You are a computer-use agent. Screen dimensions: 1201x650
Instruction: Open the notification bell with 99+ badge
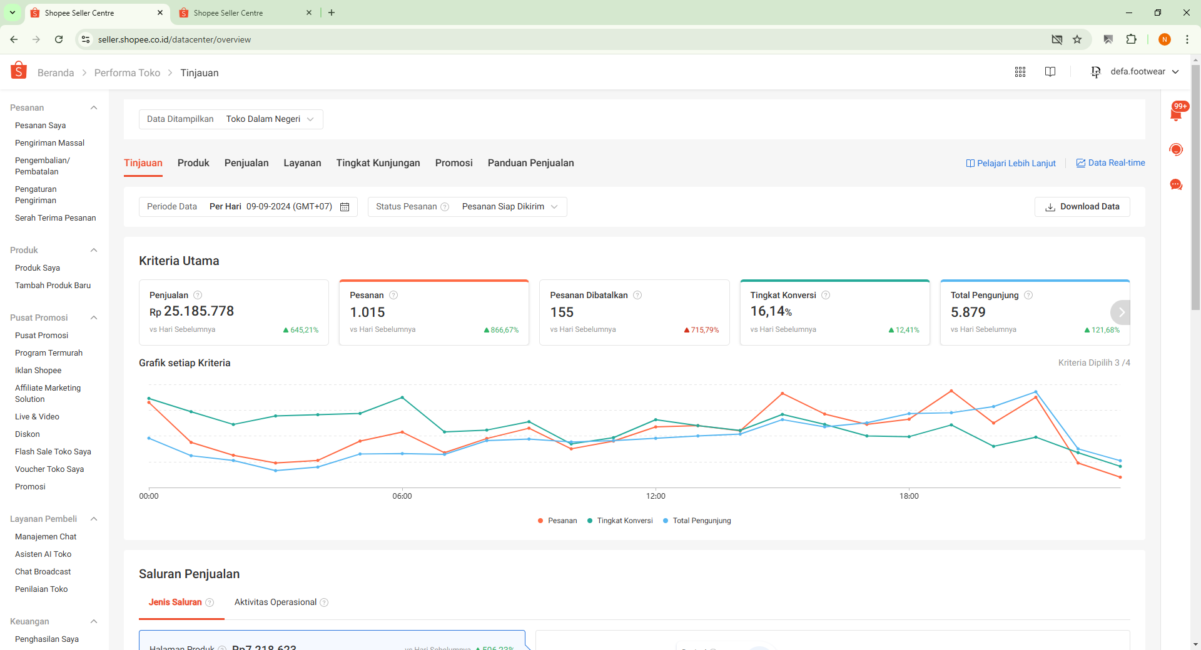click(x=1176, y=112)
